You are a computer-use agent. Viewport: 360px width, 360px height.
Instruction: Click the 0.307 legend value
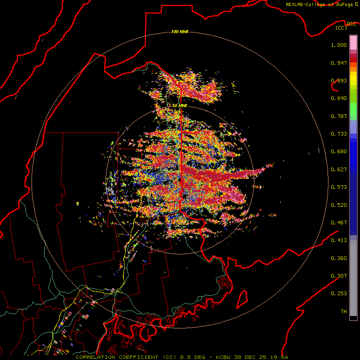point(339,276)
